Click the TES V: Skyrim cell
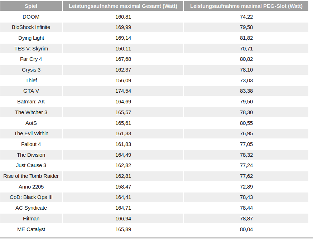The width and height of the screenshot is (313, 239). coord(31,48)
